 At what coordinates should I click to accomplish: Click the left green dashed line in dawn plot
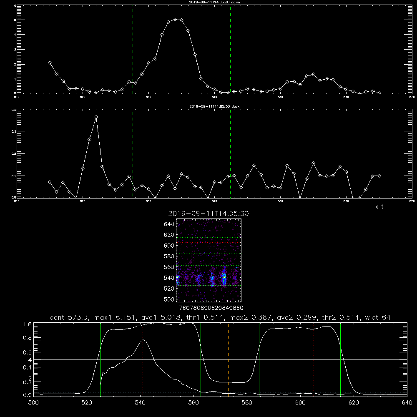(133, 50)
